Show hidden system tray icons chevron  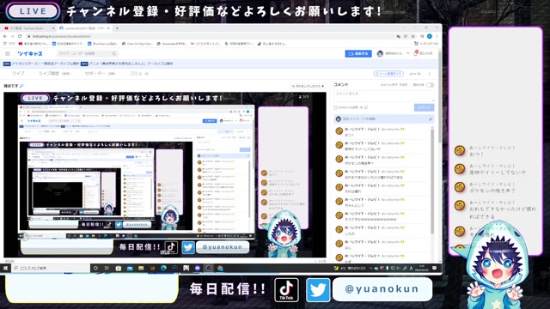370,268
